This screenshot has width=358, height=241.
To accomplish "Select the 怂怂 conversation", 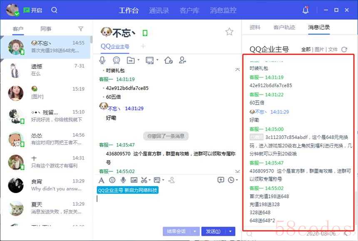I will click(x=46, y=139).
